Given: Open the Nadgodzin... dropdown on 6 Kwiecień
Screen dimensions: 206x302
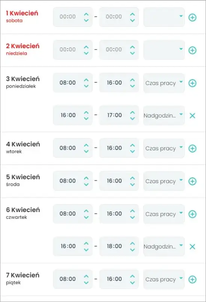Looking at the screenshot, I should click(164, 246).
